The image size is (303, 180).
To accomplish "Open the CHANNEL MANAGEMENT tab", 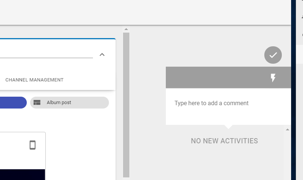I will click(35, 80).
